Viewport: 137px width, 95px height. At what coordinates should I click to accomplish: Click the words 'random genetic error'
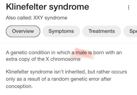(x=76, y=79)
